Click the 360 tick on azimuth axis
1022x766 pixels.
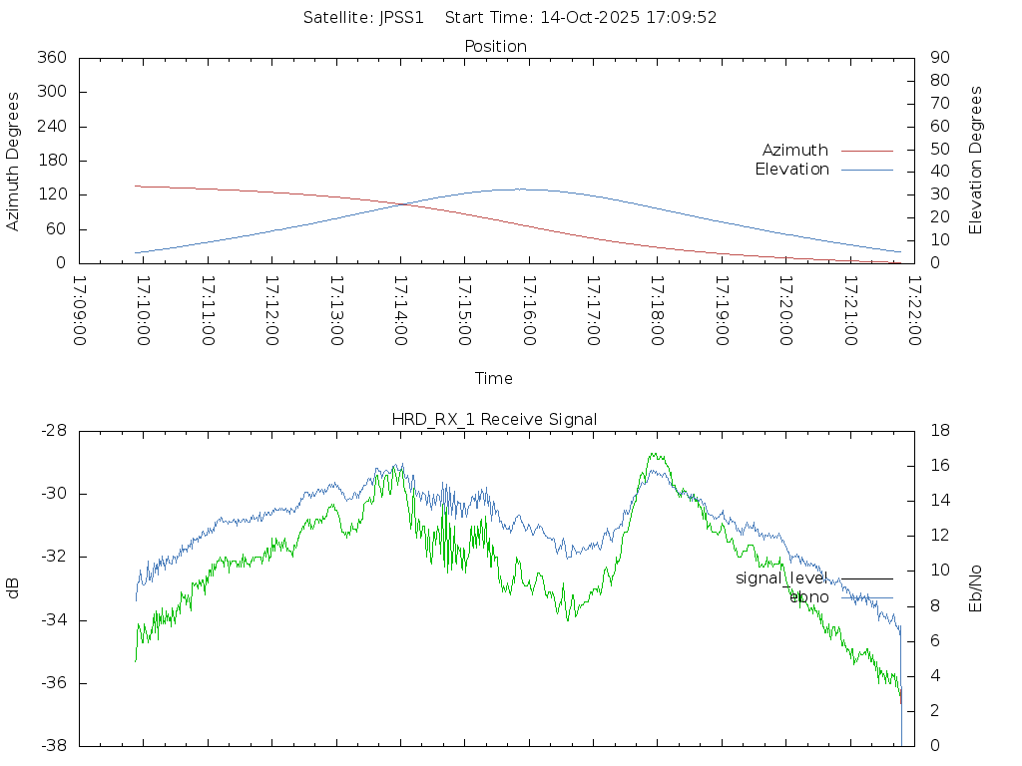point(51,58)
